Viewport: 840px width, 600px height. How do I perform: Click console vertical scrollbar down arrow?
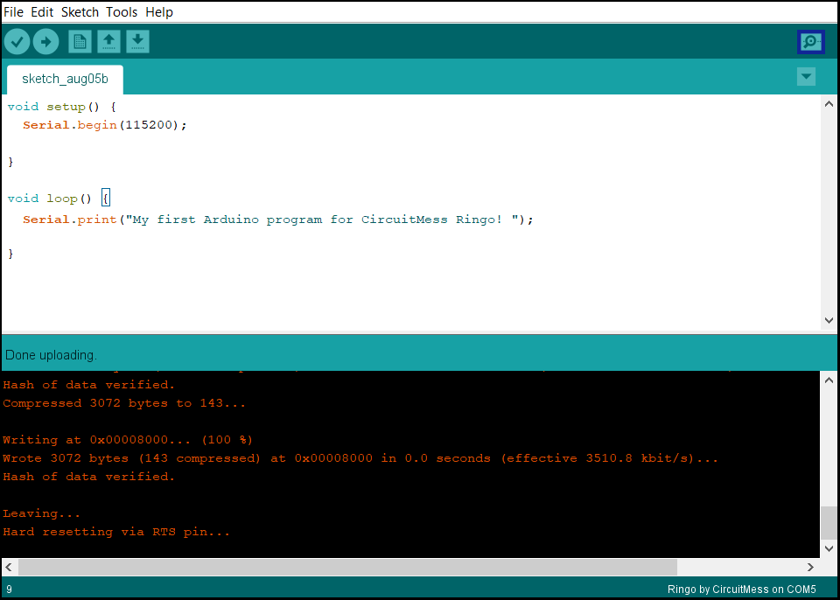point(829,548)
